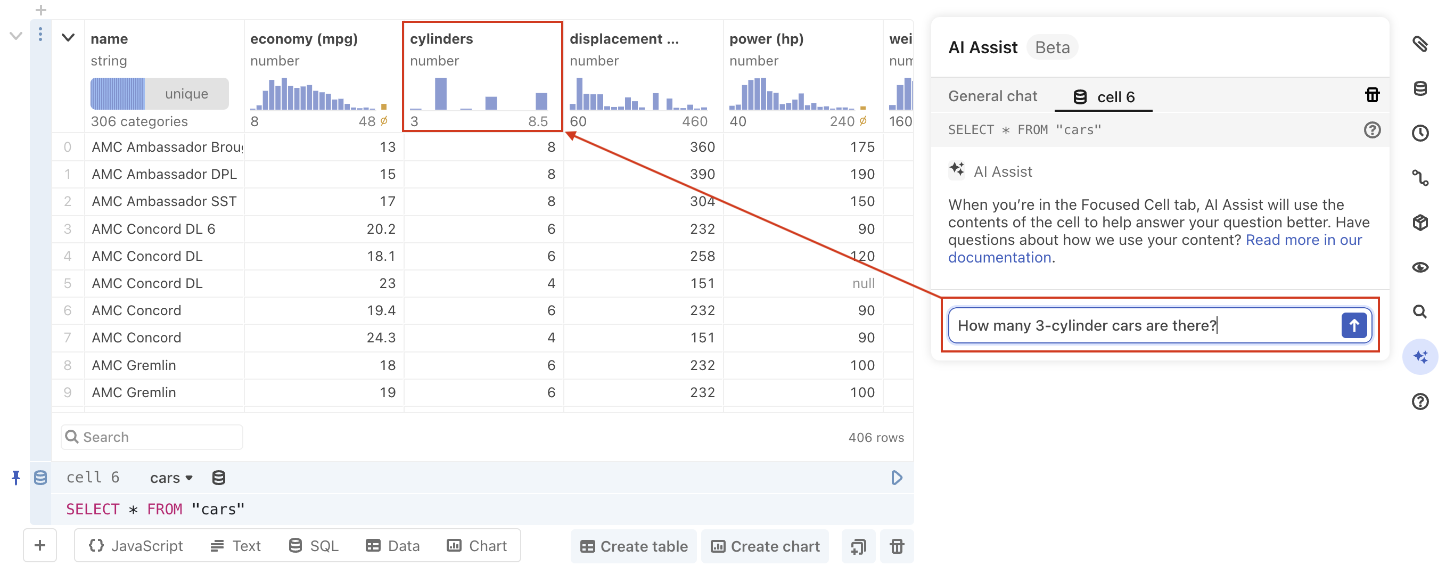The width and height of the screenshot is (1446, 574).
Task: Toggle presentation view with the eye icon
Action: click(1421, 268)
